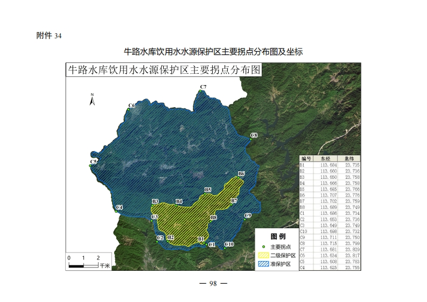Click the C4 turning point marker
Screen dimensions: 427x302
pos(116,212)
